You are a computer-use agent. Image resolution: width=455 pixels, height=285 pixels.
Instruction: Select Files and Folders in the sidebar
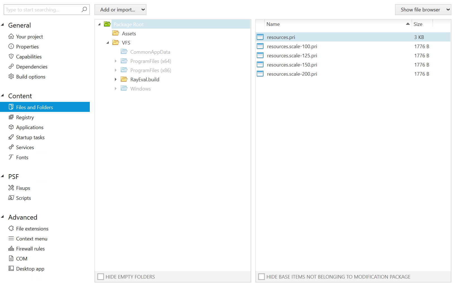point(35,107)
